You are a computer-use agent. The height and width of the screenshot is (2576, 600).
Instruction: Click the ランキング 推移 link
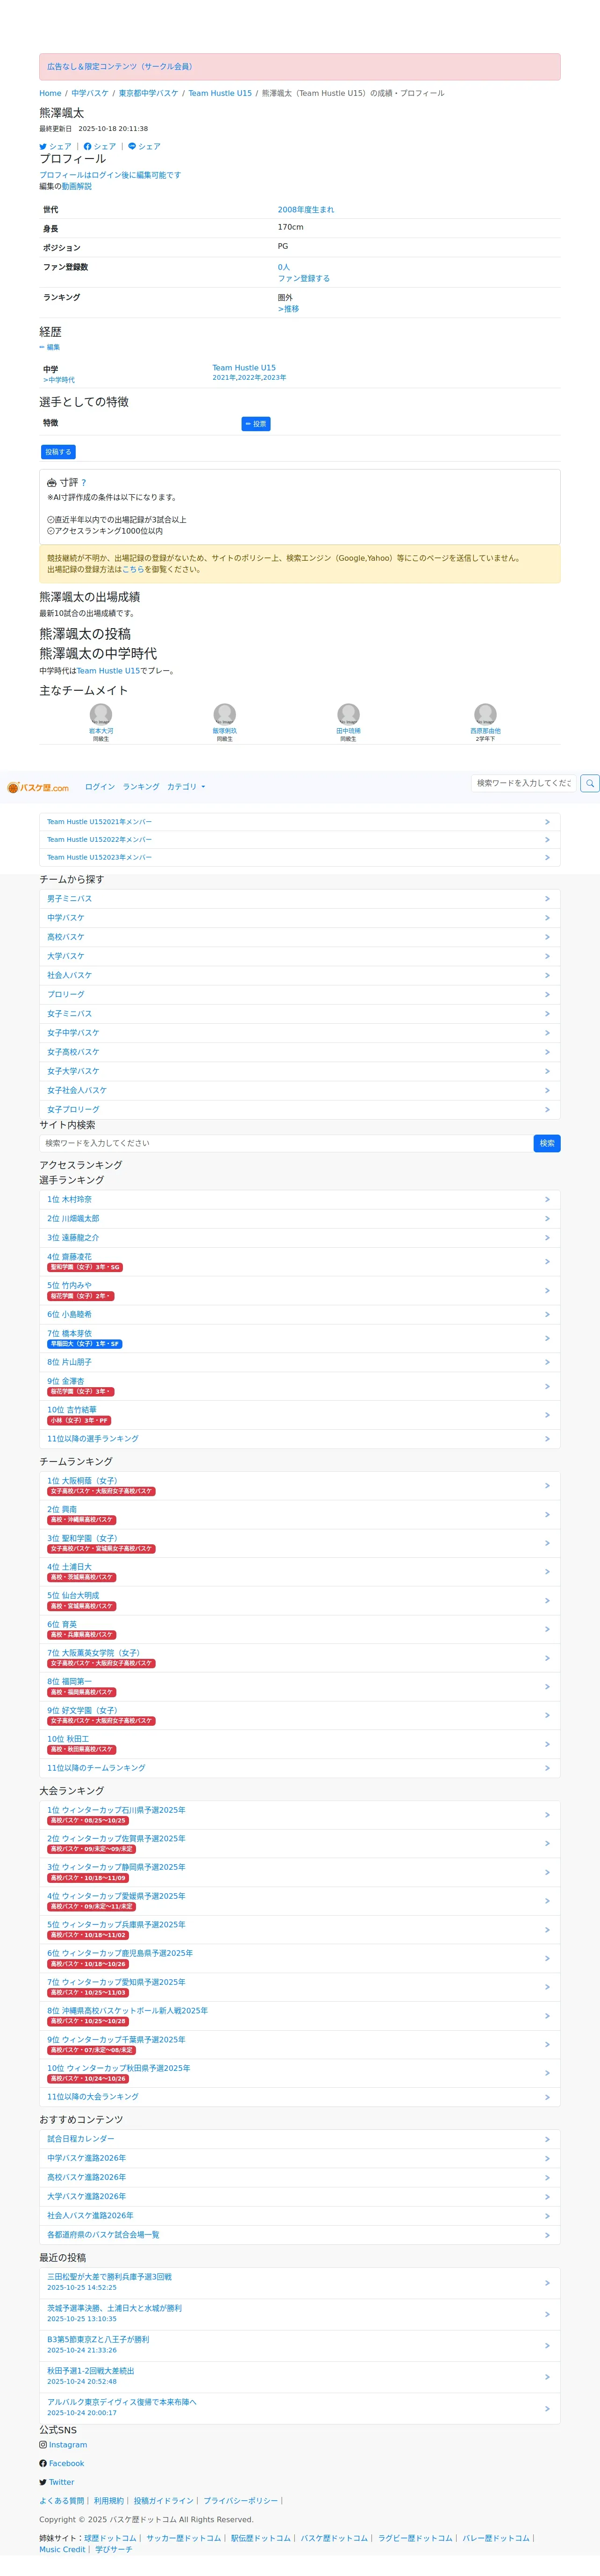coord(288,309)
